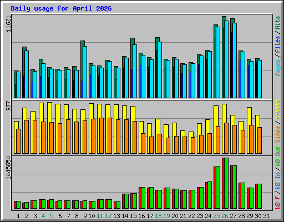Click the day 19 orange sites bar
This screenshot has height=222, width=284.
(x=168, y=145)
